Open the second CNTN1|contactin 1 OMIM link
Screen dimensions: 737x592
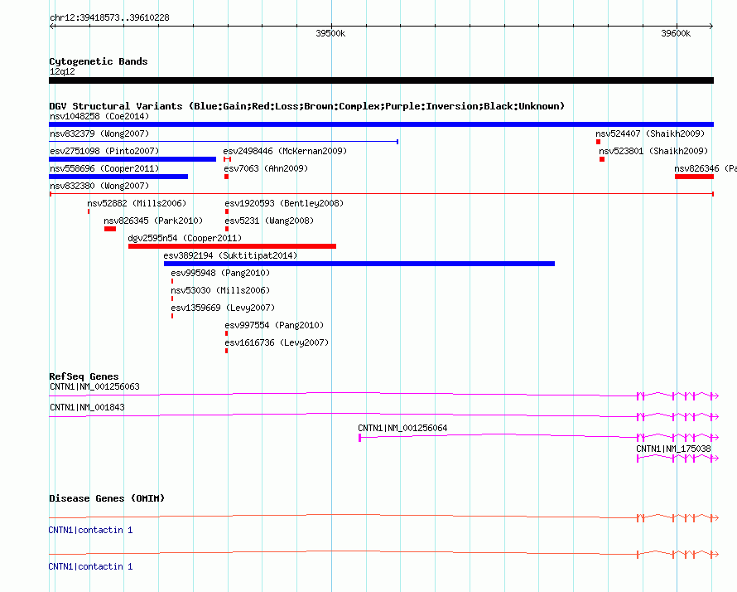[91, 566]
